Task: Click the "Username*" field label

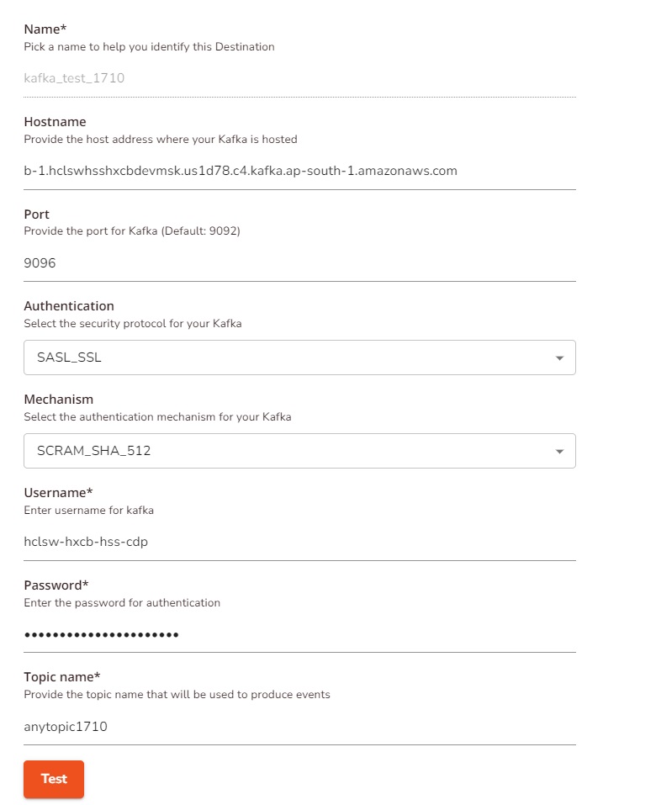Action: tap(58, 492)
